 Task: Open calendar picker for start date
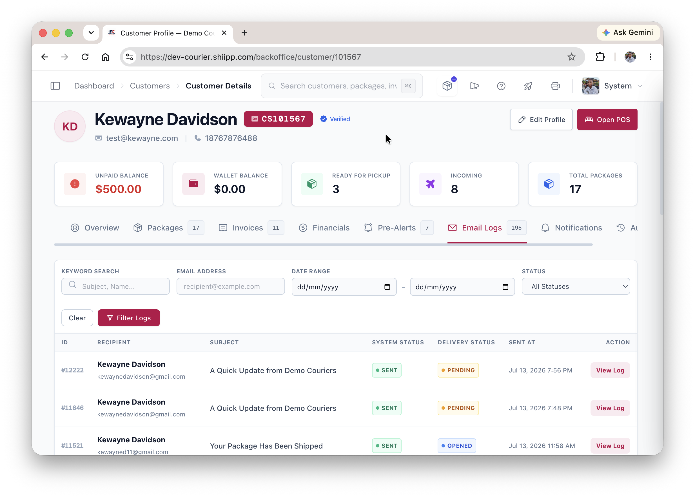pos(387,287)
